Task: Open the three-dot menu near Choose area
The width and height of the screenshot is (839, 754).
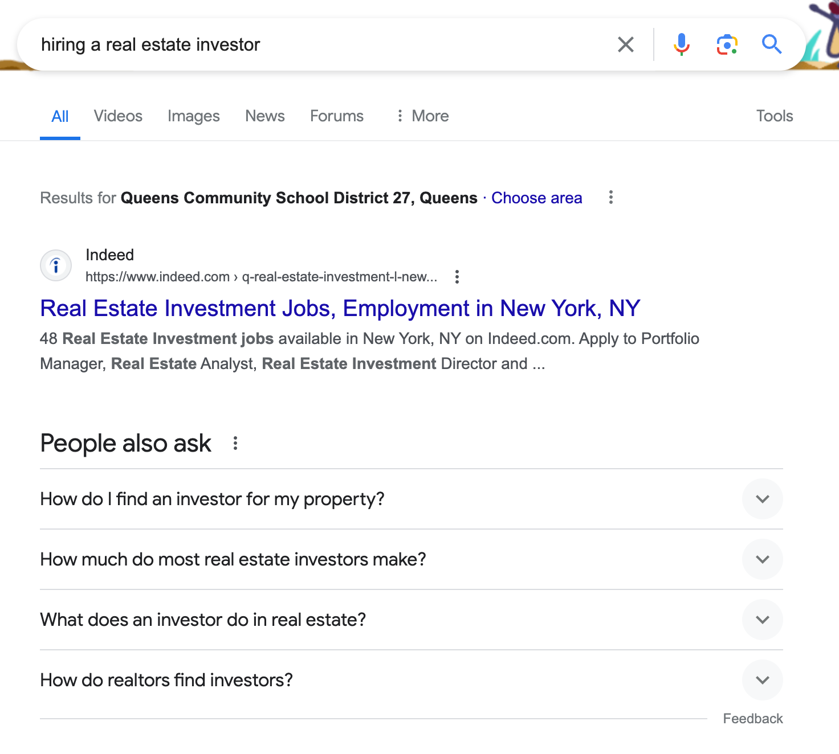Action: tap(610, 198)
